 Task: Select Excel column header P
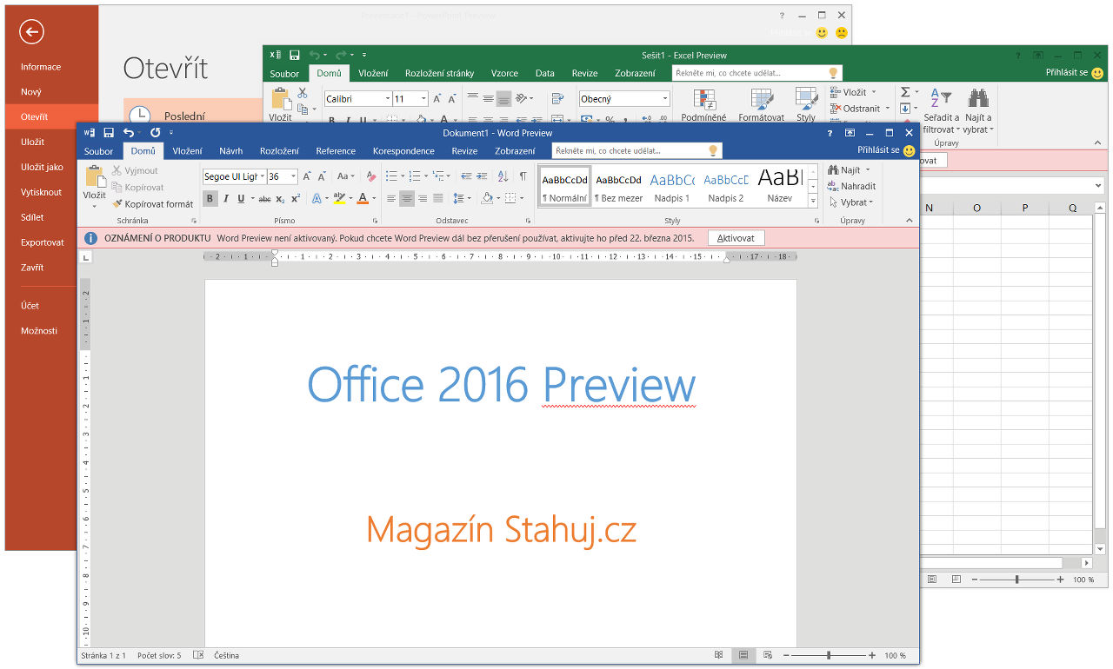point(1025,208)
